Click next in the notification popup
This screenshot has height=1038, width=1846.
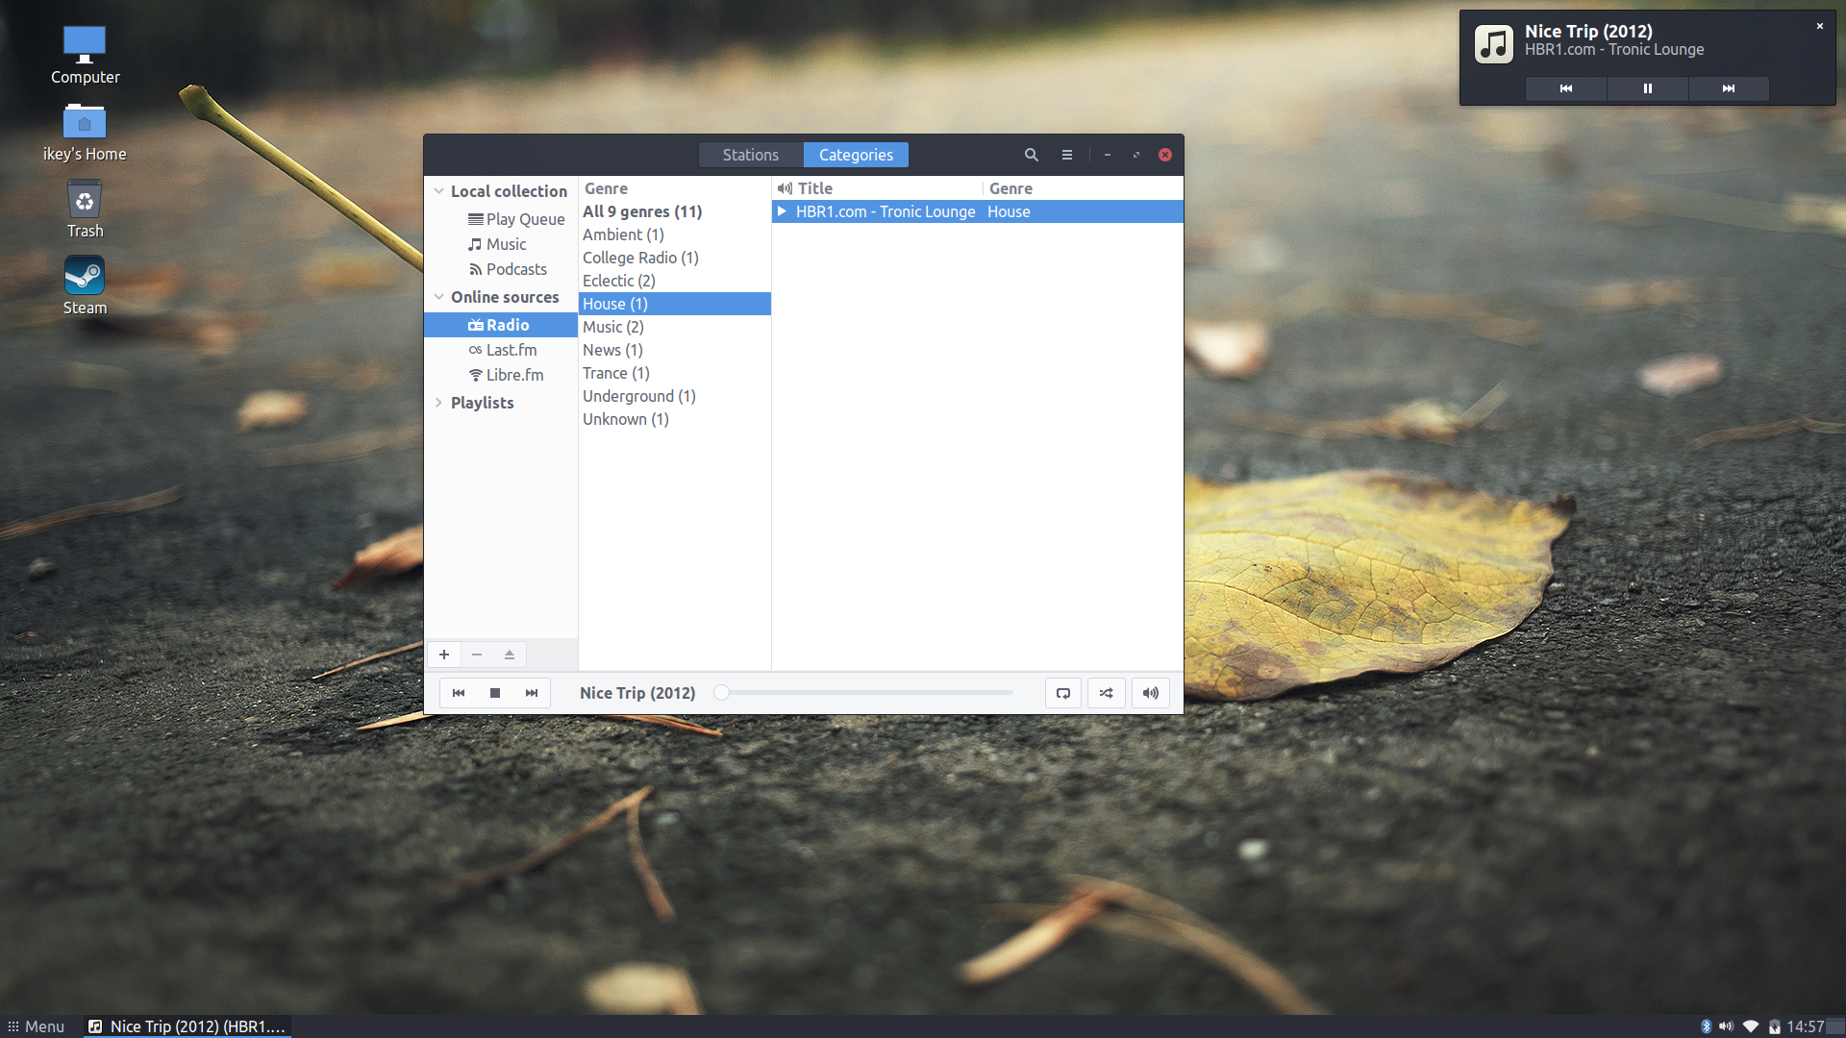click(x=1729, y=88)
